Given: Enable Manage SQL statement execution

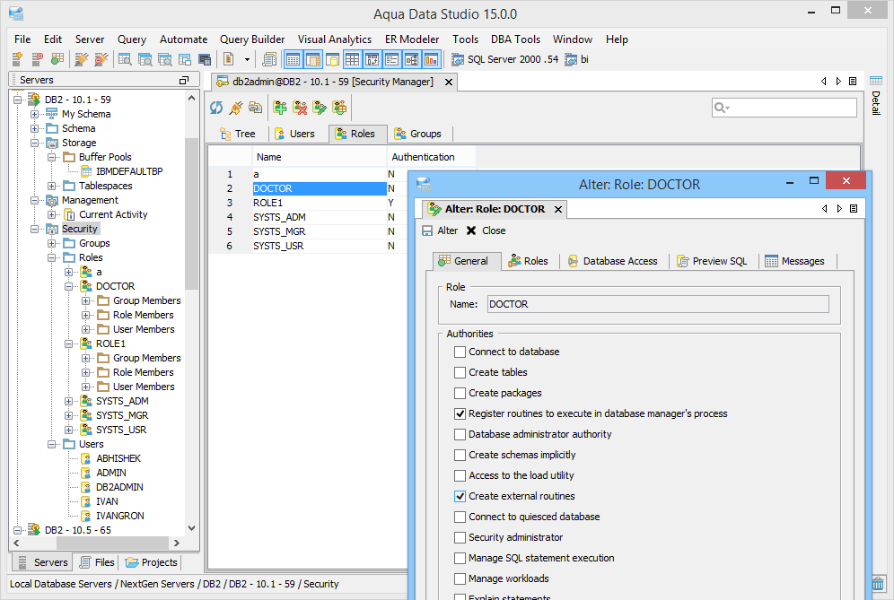Looking at the screenshot, I should click(x=460, y=558).
